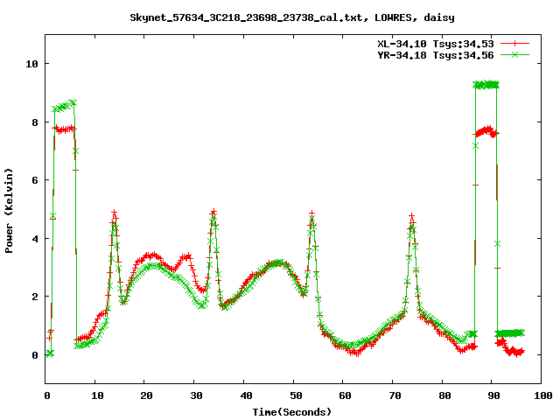The width and height of the screenshot is (560, 420).
Task: Click the x-axis tick label 40
Action: (x=246, y=395)
